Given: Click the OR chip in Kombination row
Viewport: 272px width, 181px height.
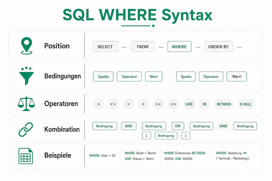Looking at the screenshot, I should tap(178, 126).
